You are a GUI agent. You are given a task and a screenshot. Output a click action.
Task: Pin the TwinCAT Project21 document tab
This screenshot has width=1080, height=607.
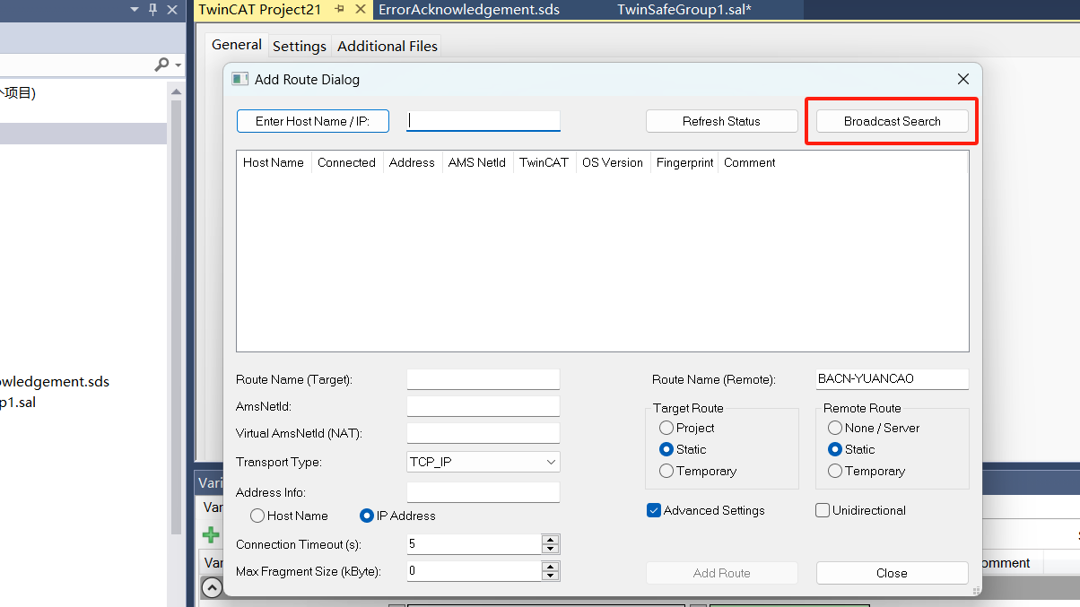(x=339, y=10)
